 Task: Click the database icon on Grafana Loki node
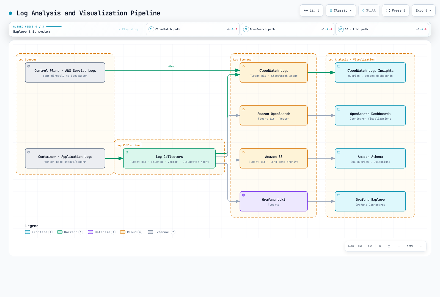click(243, 195)
